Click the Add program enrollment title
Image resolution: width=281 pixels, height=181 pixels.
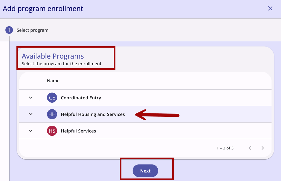click(x=43, y=8)
